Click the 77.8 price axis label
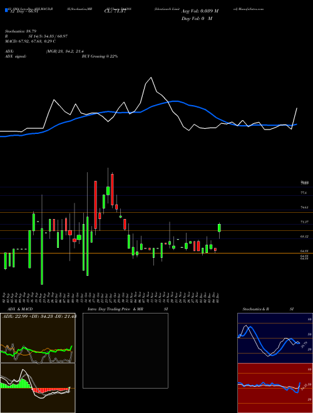This screenshot has width=313, height=413. click(x=303, y=193)
